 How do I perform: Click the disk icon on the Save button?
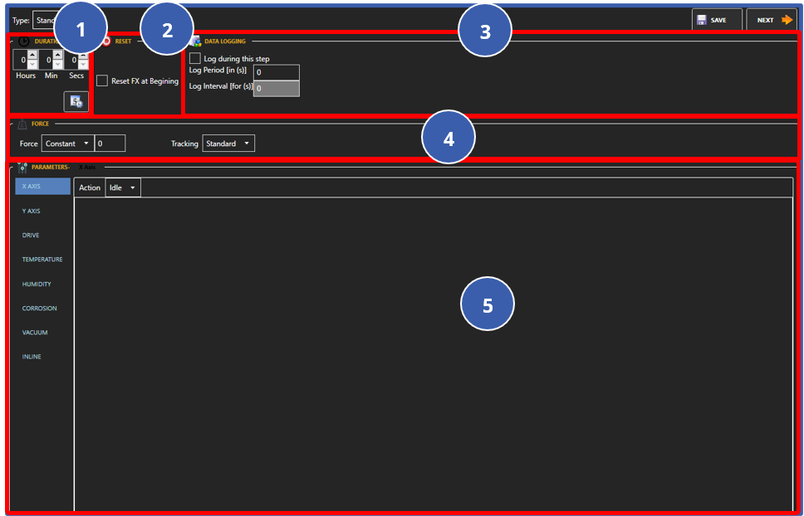703,19
